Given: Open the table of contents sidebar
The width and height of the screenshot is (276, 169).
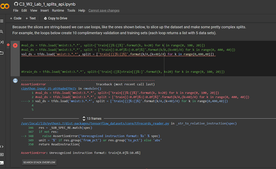Looking at the screenshot, I should coord(2,21).
